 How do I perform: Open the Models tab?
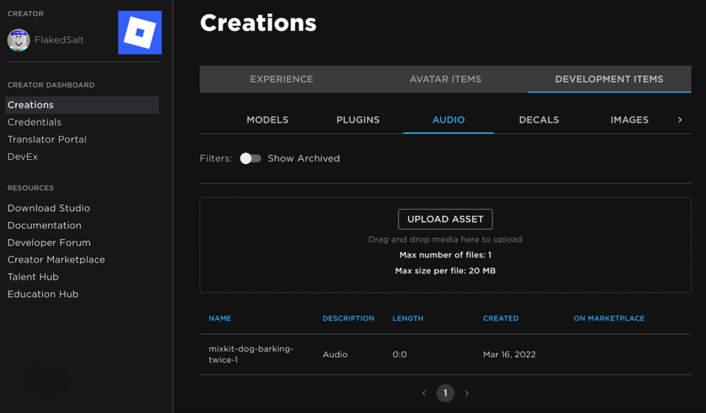pyautogui.click(x=267, y=119)
